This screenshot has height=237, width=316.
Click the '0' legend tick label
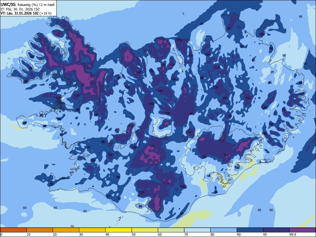(x=1, y=234)
